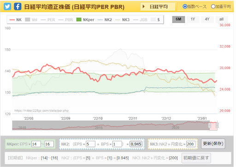Switch to the 6M range

coord(178,19)
